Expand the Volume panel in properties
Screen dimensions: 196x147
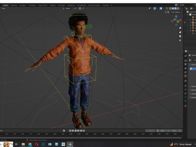(x=193, y=87)
